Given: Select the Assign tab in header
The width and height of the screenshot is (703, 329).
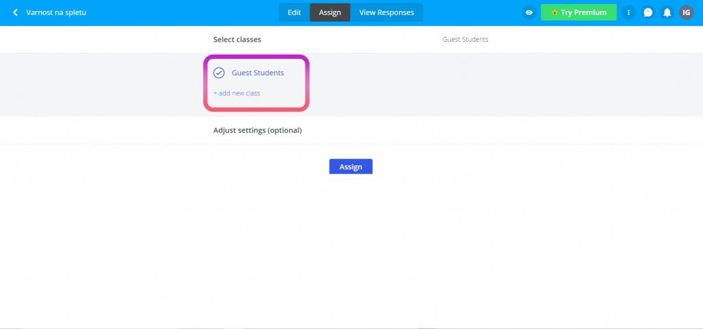Looking at the screenshot, I should click(330, 12).
